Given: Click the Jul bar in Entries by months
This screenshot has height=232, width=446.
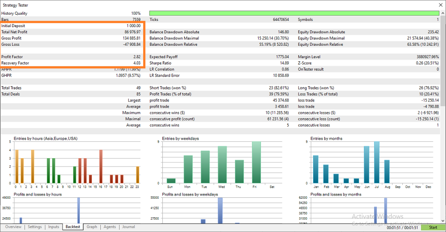Looking at the screenshot, I should click(377, 162).
